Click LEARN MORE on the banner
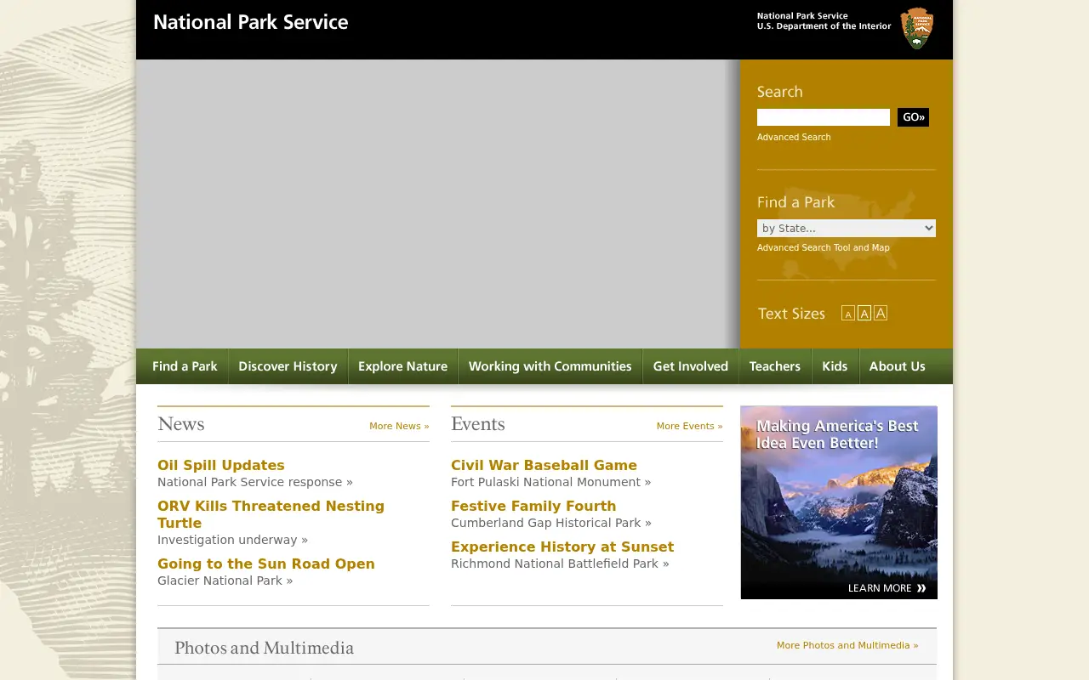Screen dimensions: 1089x680 tap(887, 588)
